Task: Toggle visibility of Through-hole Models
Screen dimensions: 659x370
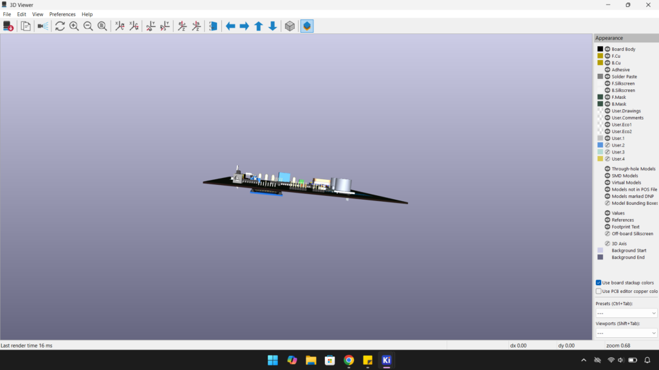Action: click(x=608, y=169)
